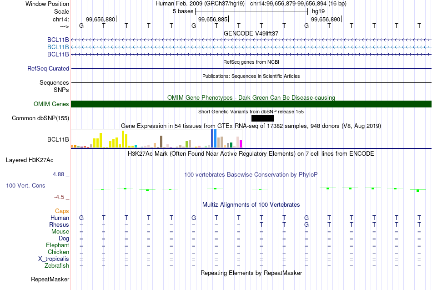Click the Publications: Sequences in Scientific Articles title
The width and height of the screenshot is (432, 290).
(251, 76)
